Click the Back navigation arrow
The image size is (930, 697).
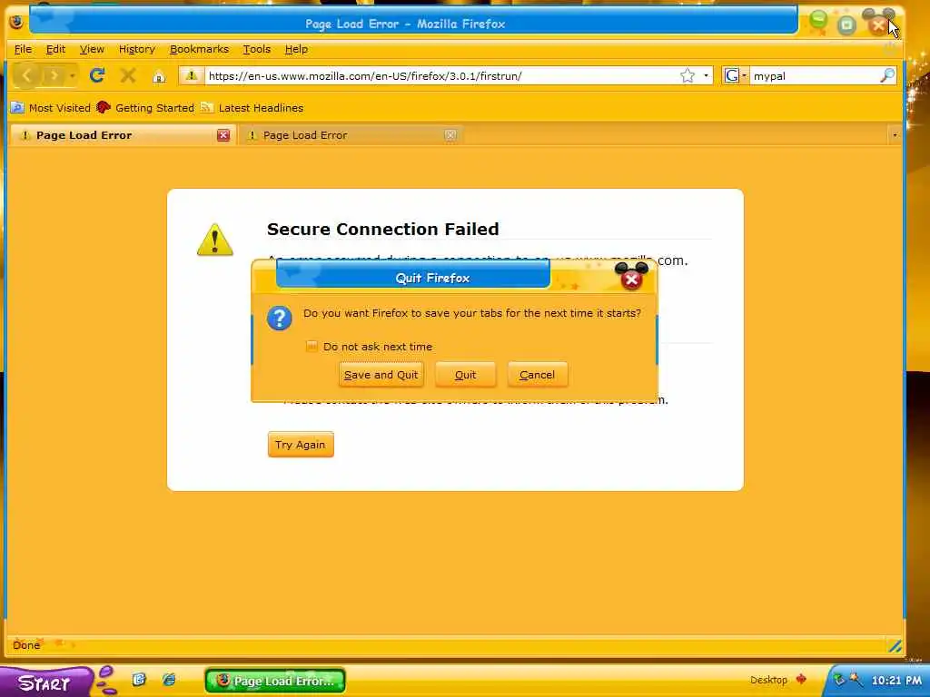tap(26, 75)
